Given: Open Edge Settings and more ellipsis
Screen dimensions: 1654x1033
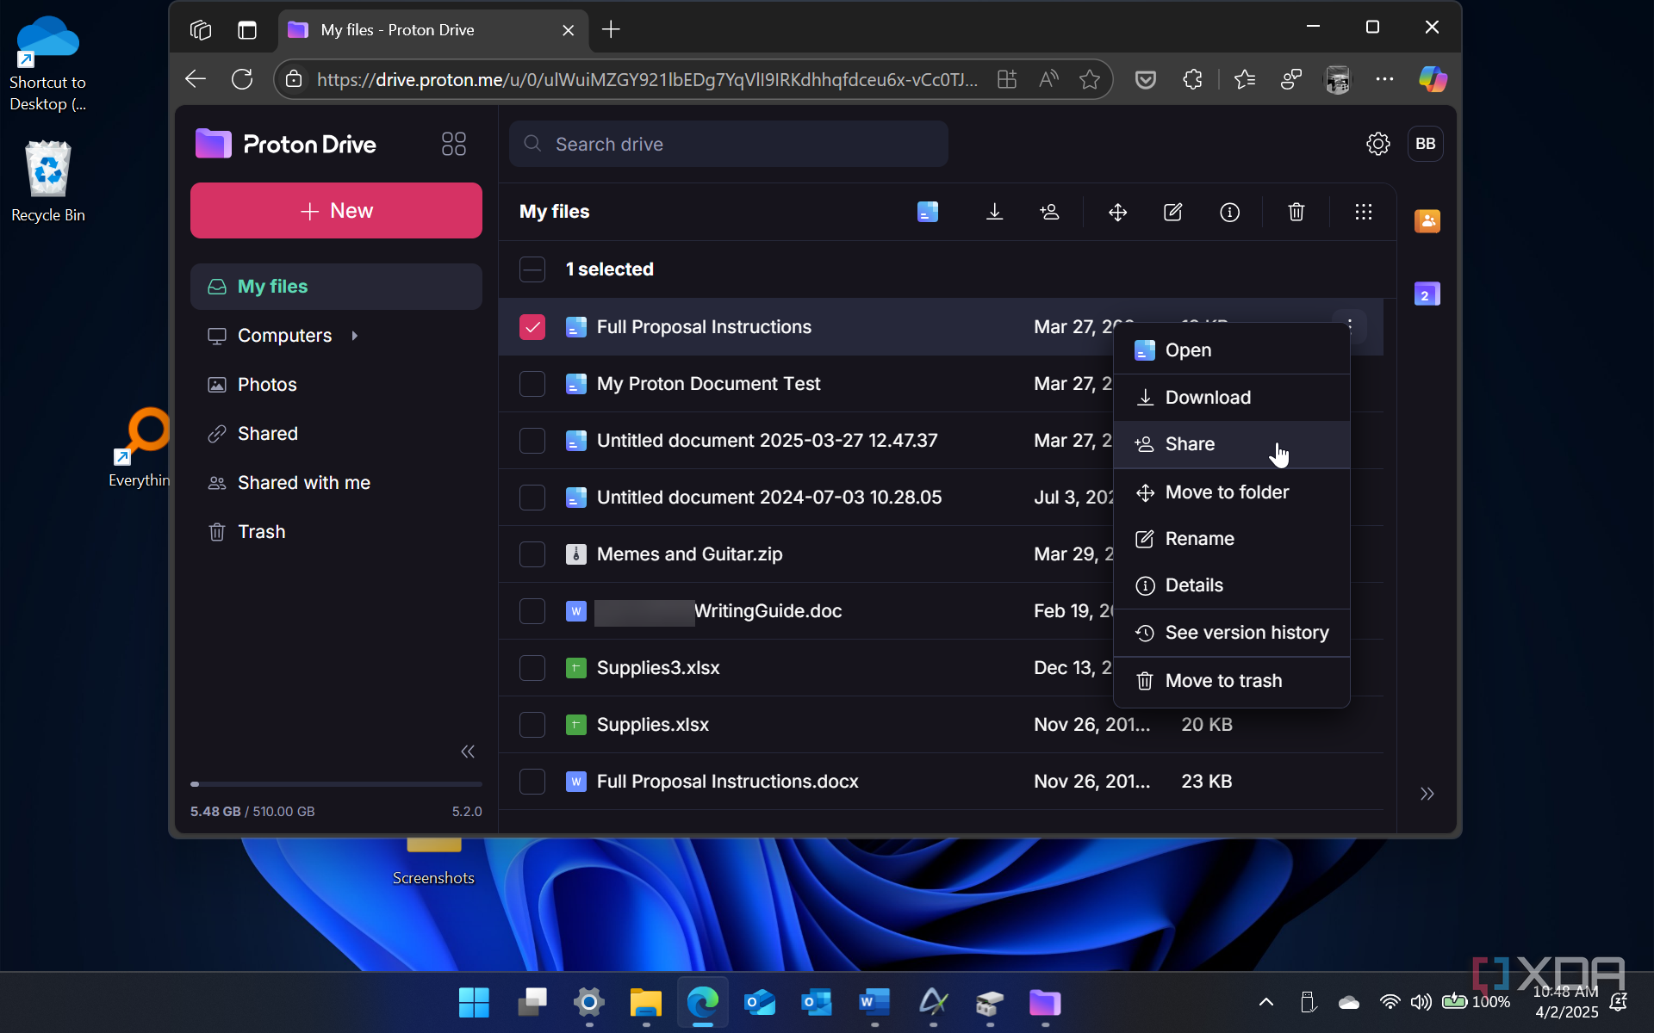Looking at the screenshot, I should click(x=1384, y=79).
